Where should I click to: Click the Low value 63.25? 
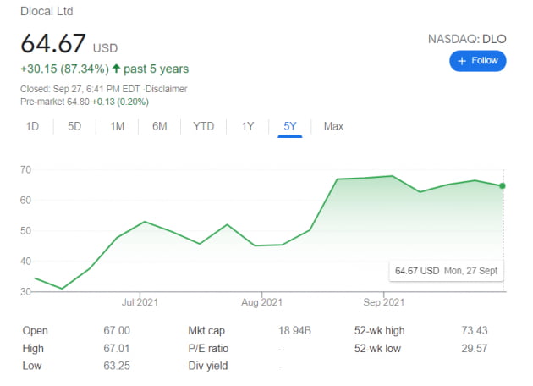[x=117, y=366]
